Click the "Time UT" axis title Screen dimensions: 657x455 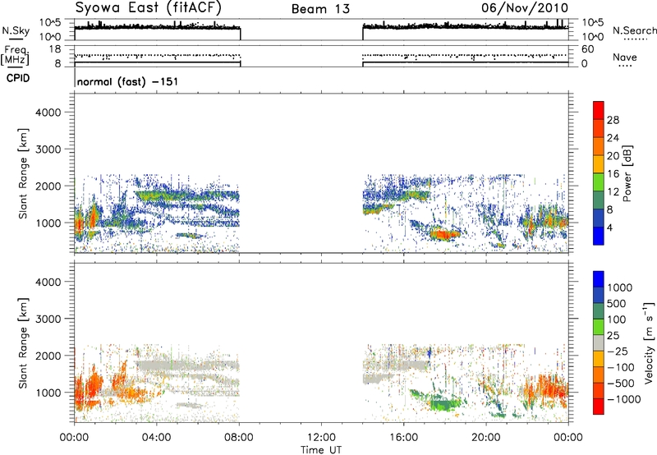[x=321, y=450]
